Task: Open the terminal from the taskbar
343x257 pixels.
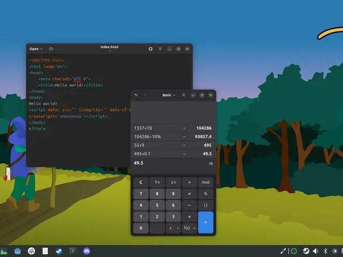Action: (x=73, y=251)
